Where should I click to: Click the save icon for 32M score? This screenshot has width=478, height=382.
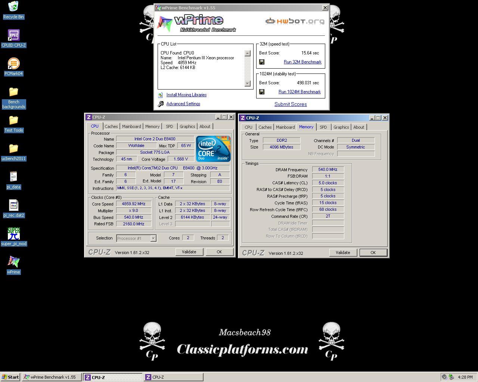262,62
